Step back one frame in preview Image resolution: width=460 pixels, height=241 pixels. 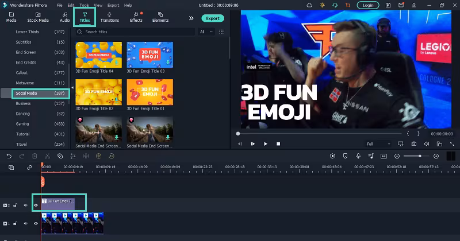coord(240,144)
